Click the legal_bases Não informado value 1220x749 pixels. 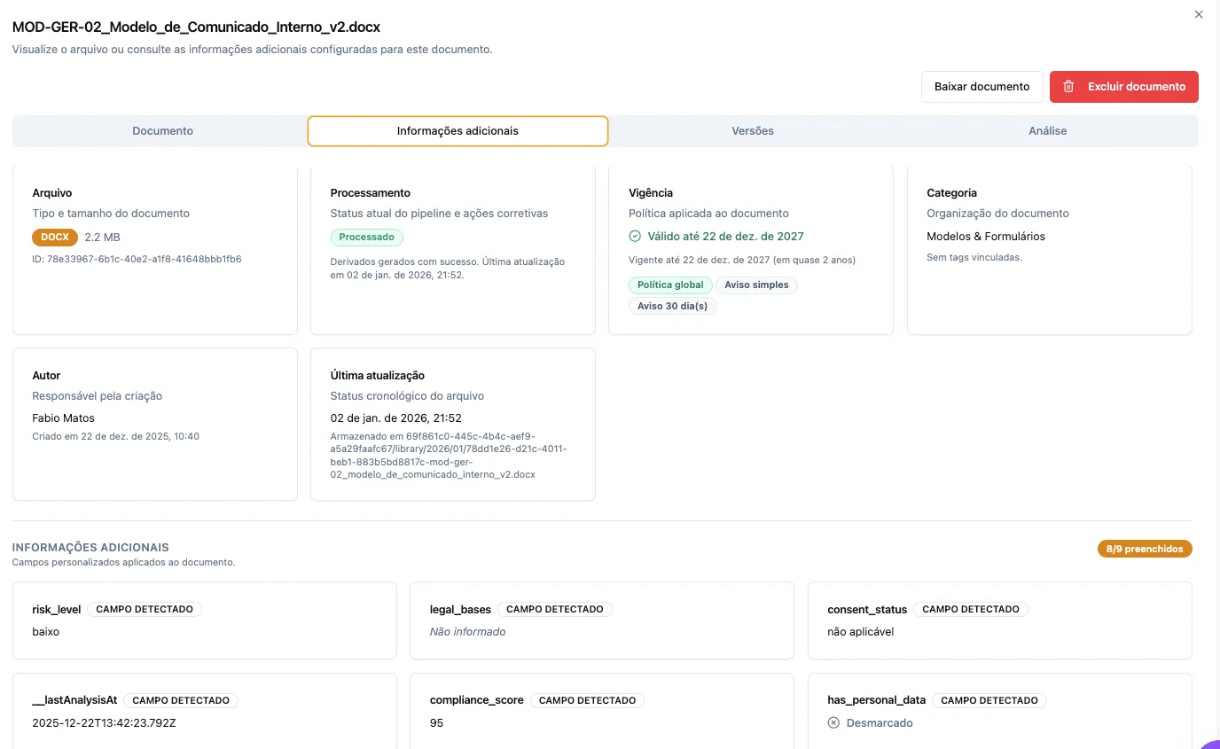467,632
